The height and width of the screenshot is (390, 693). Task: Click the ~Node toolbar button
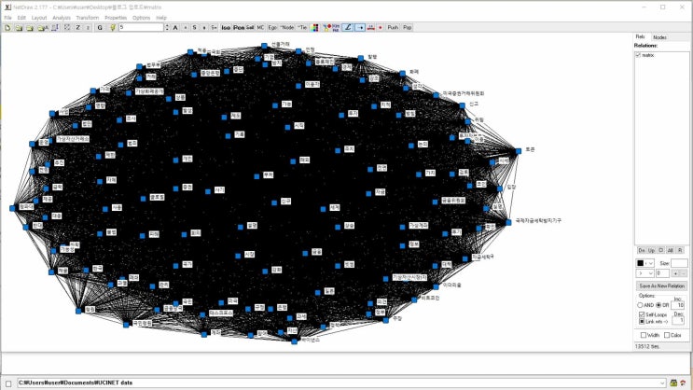(x=287, y=27)
